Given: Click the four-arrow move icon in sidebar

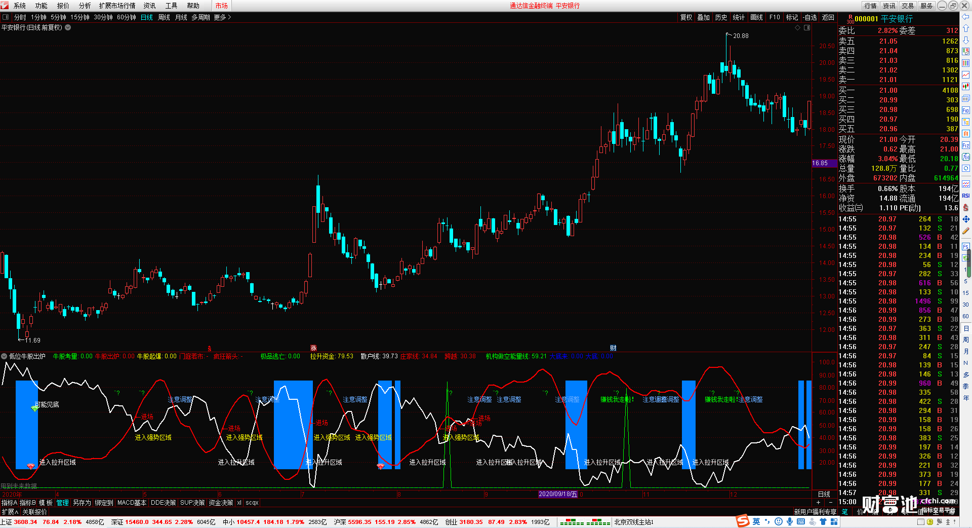Looking at the screenshot, I should point(966,219).
